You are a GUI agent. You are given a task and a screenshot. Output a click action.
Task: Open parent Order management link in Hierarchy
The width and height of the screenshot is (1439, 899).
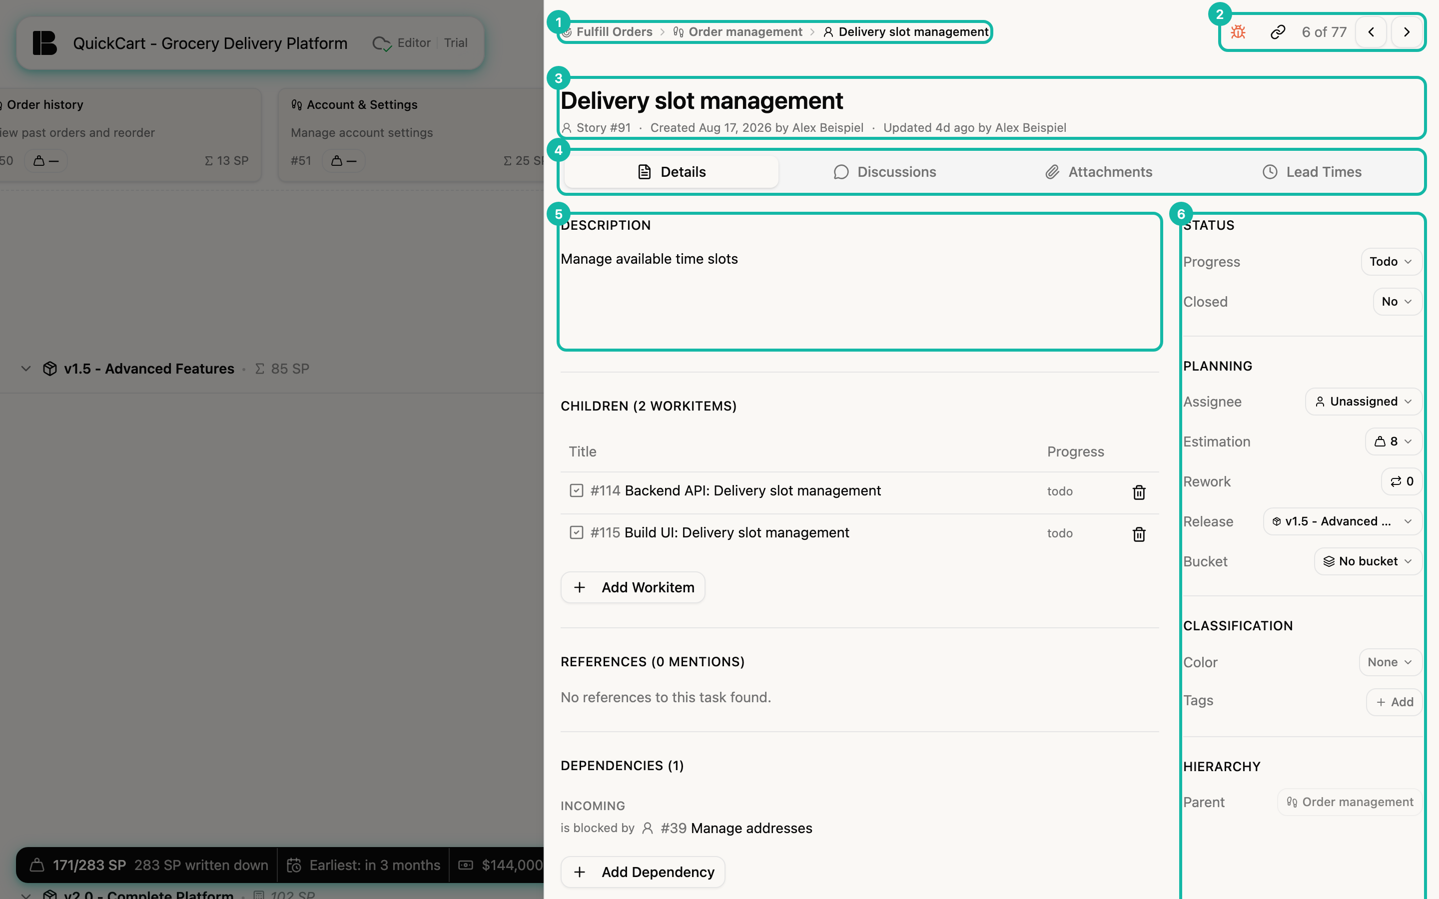[x=1349, y=802]
